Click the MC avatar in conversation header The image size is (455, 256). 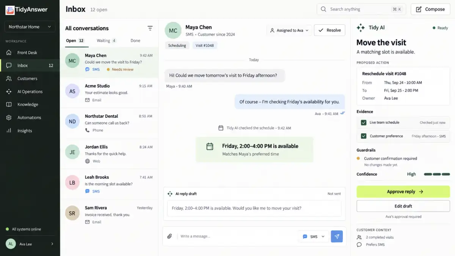(173, 30)
